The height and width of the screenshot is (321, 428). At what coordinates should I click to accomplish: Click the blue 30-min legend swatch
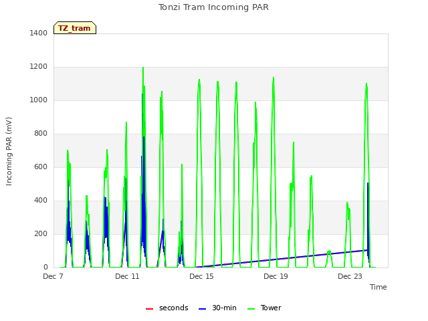(202, 309)
